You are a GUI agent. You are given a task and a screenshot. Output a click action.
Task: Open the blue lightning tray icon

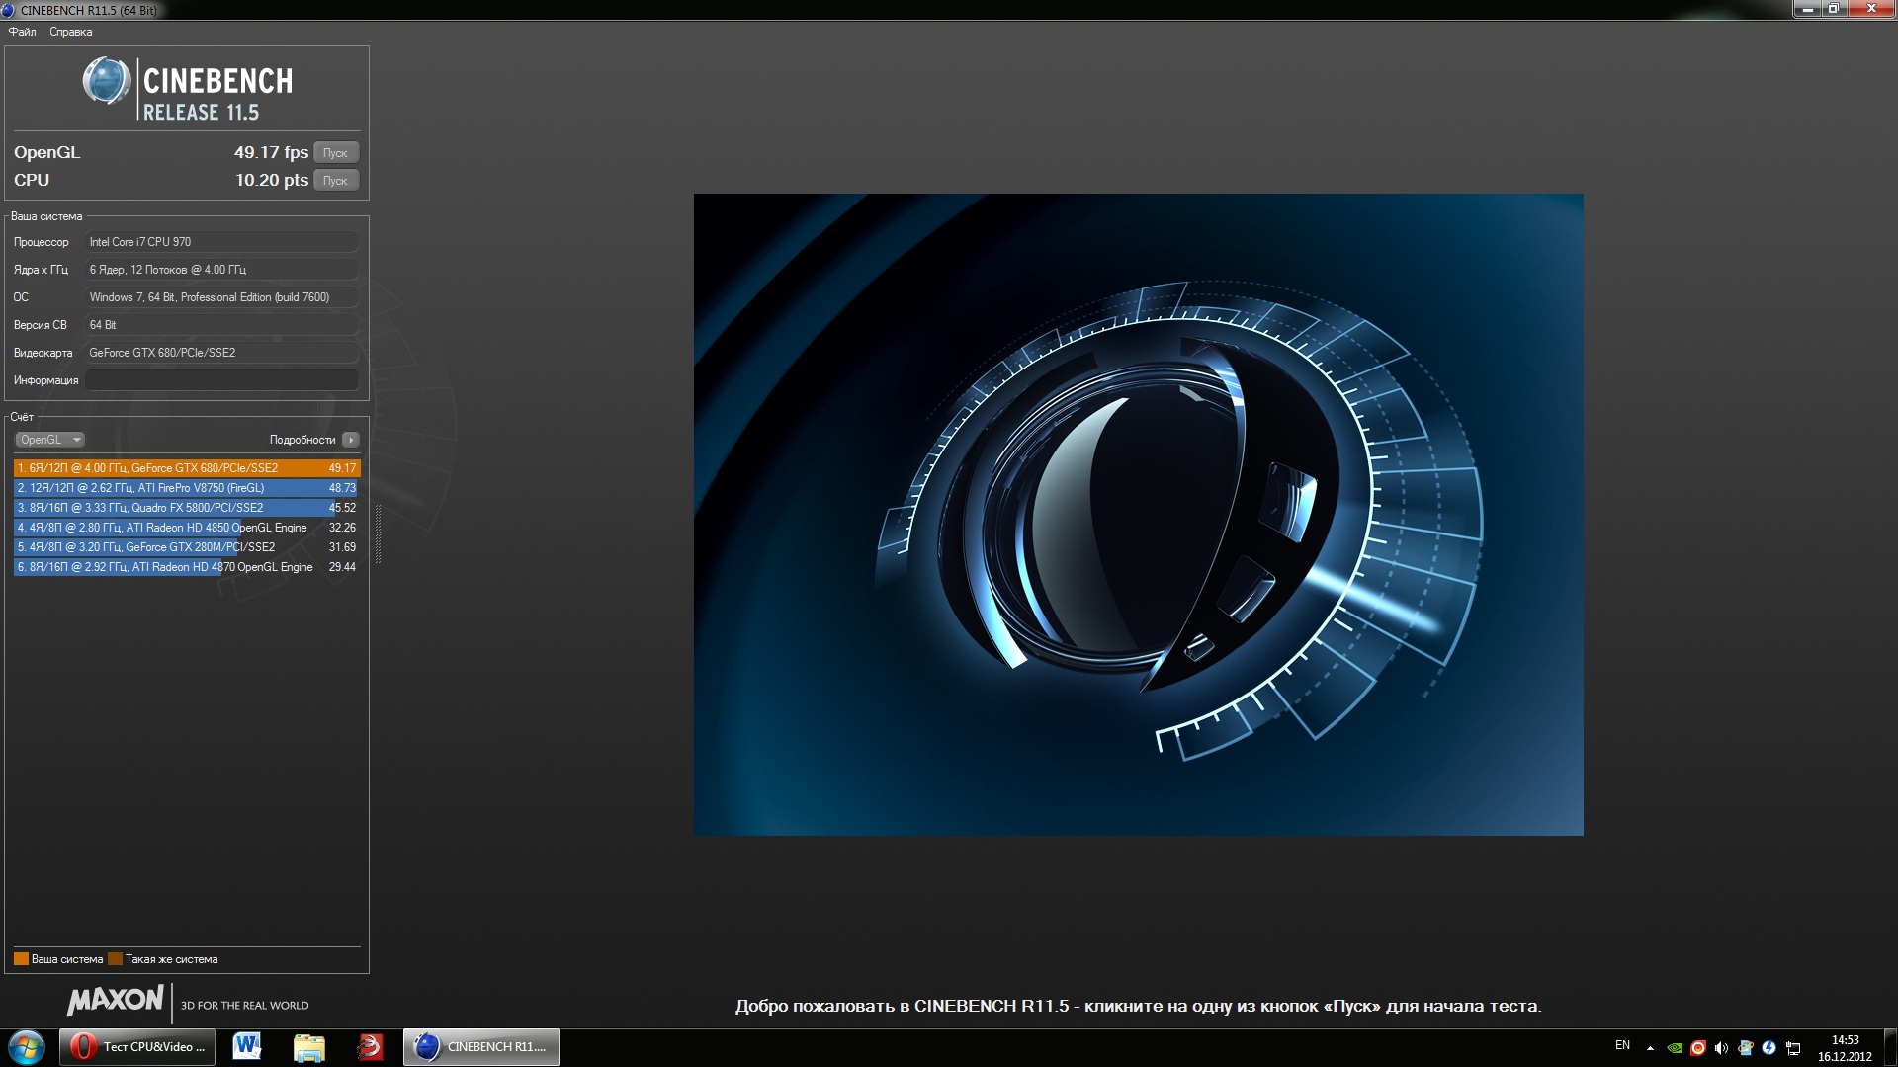tap(1769, 1048)
